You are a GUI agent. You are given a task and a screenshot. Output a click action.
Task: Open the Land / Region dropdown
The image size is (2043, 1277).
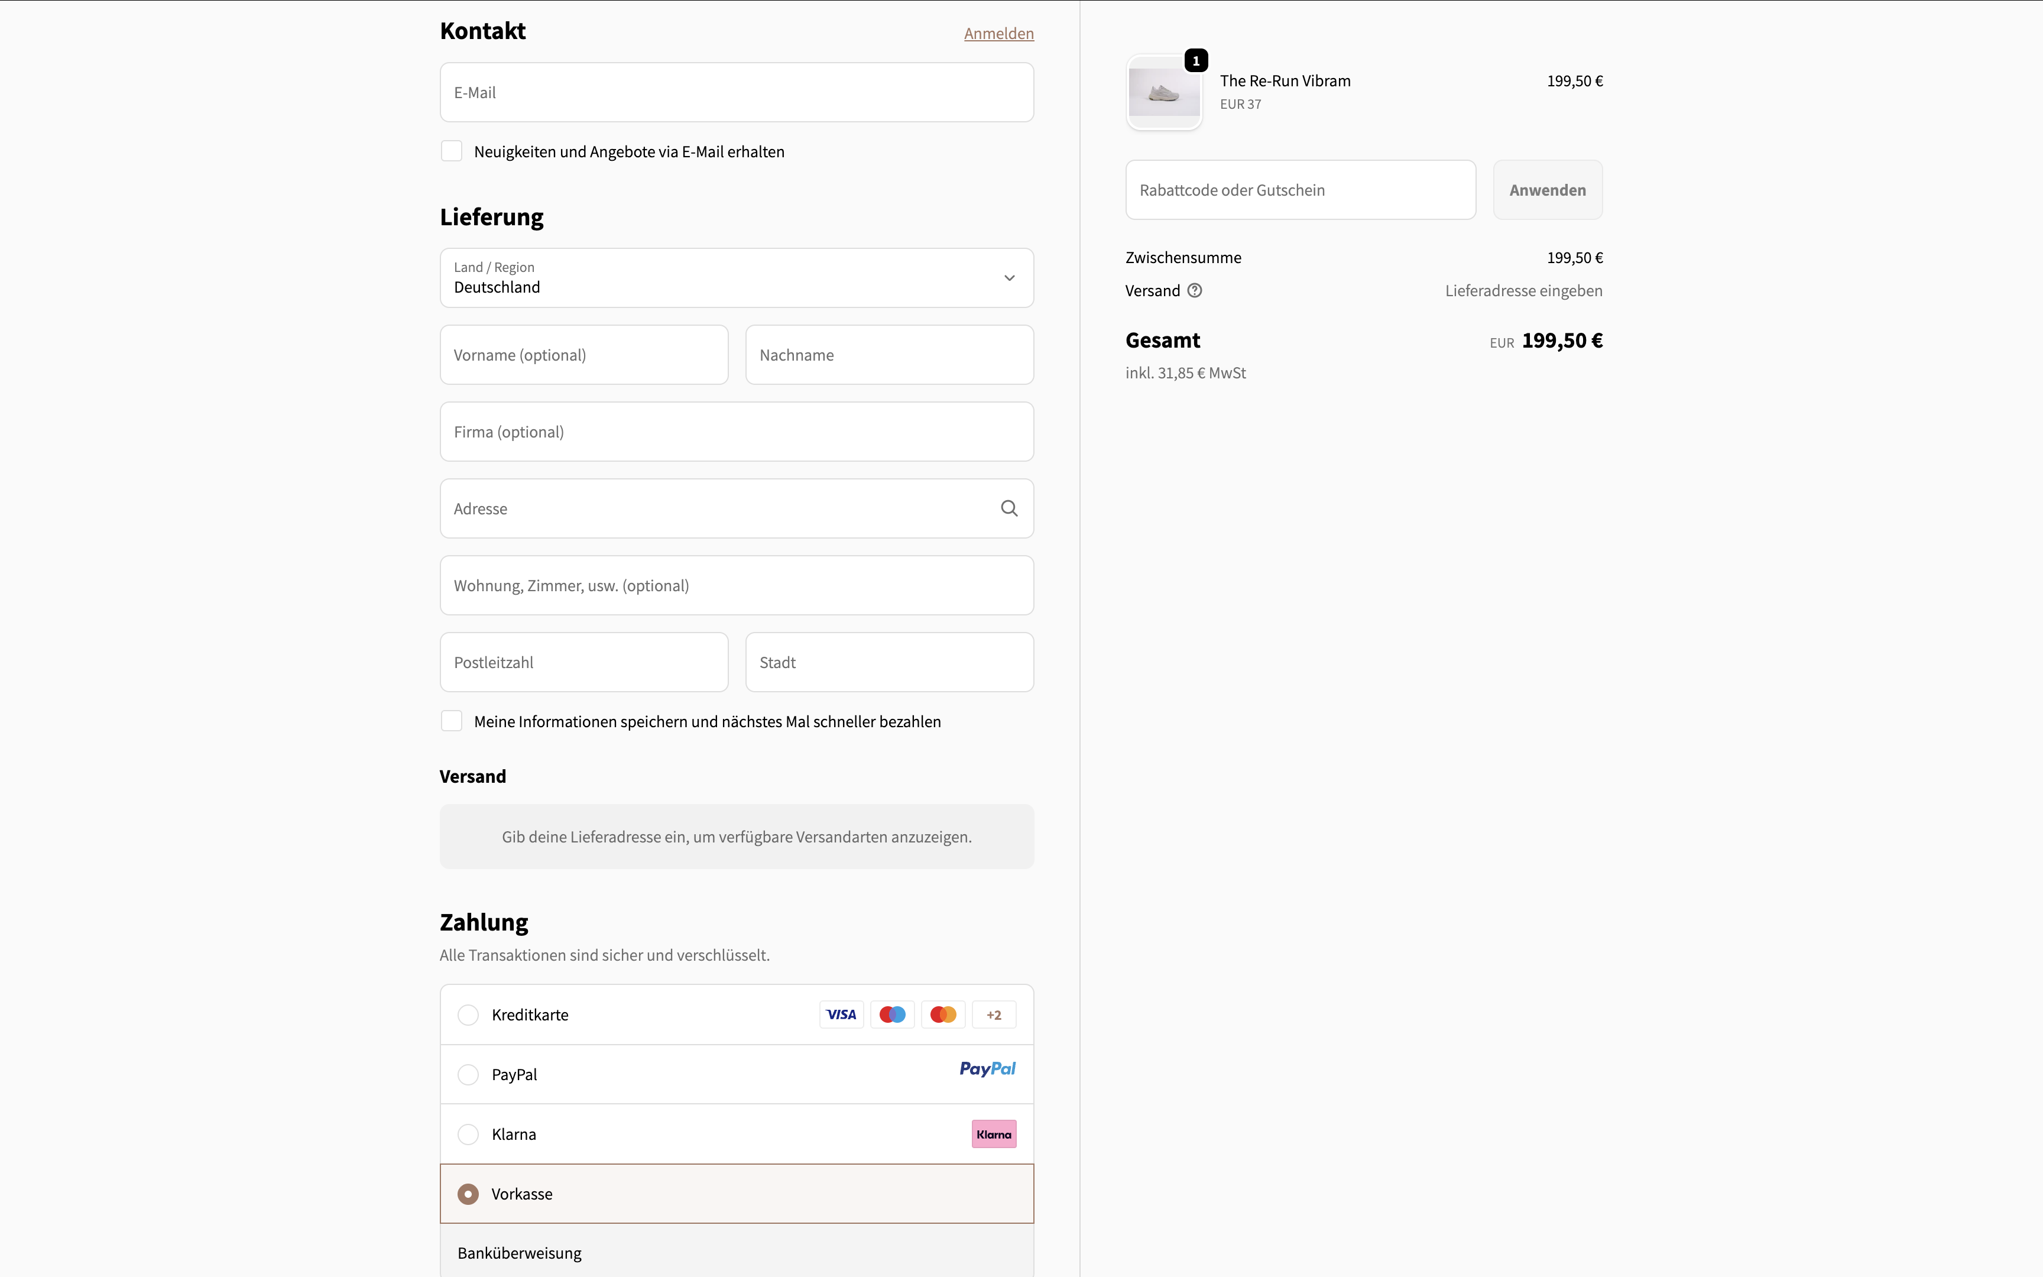737,278
